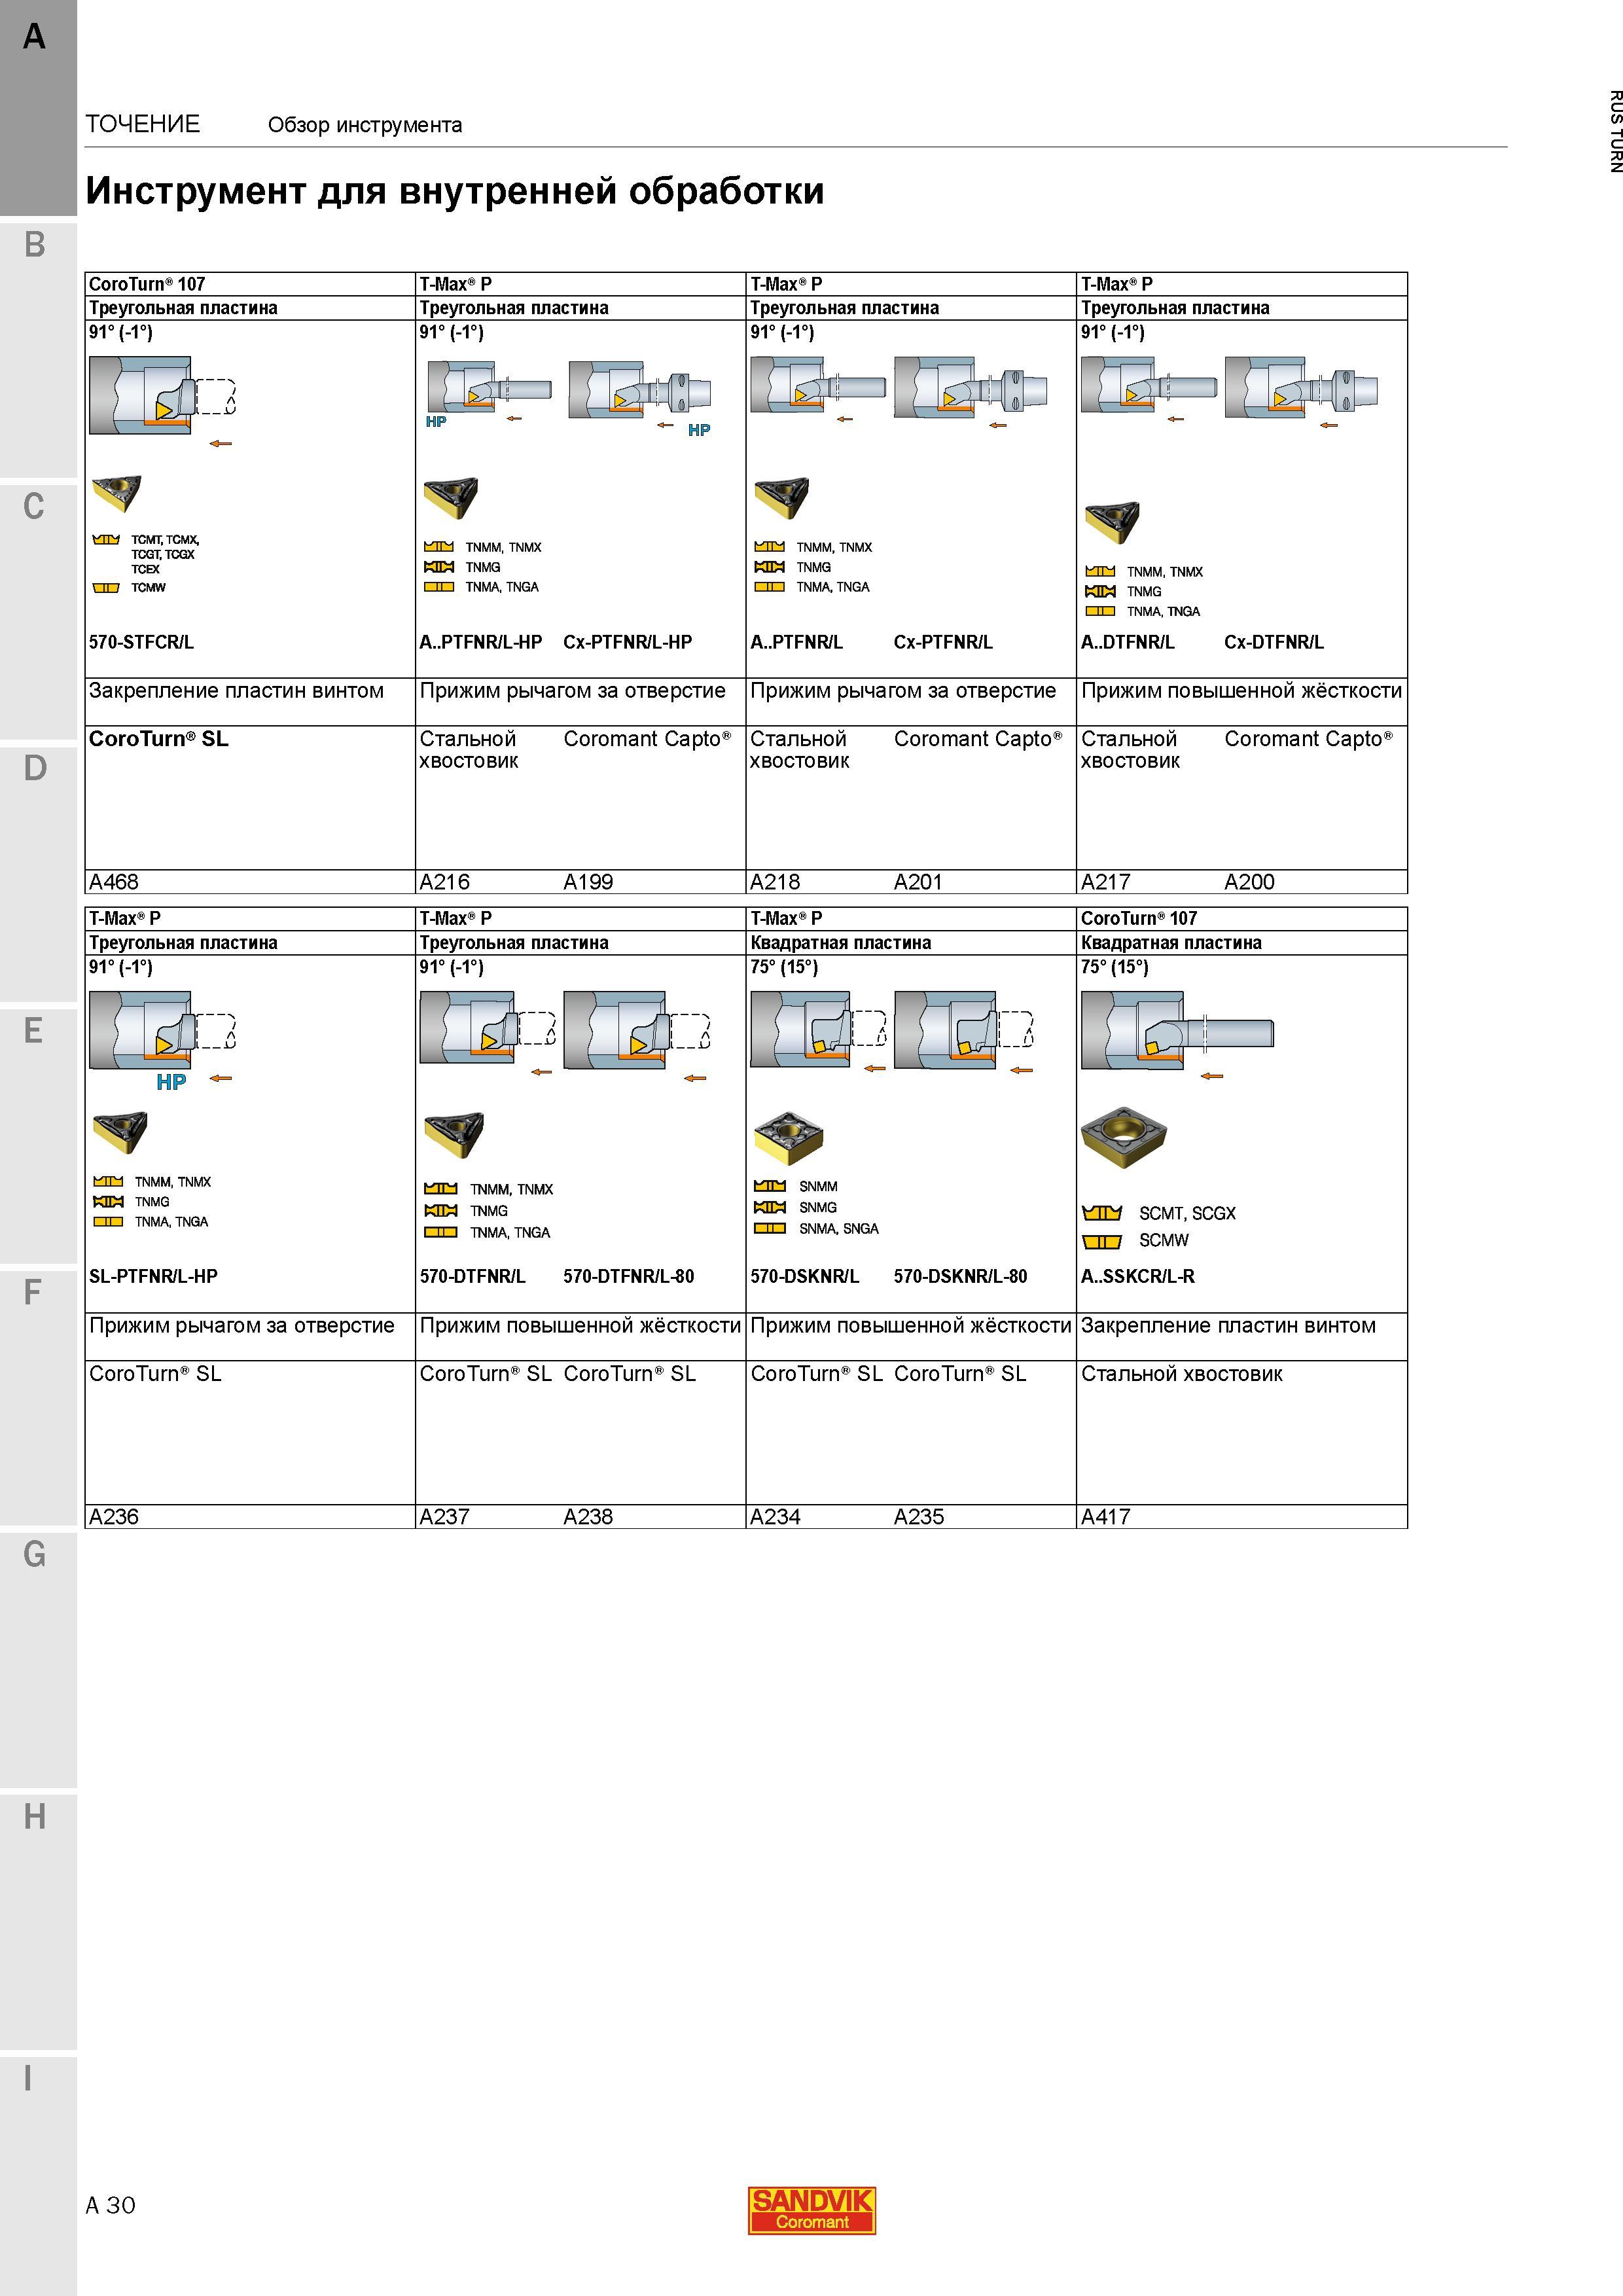Image resolution: width=1623 pixels, height=2296 pixels.
Task: Follow page reference A237
Action: pos(445,1517)
